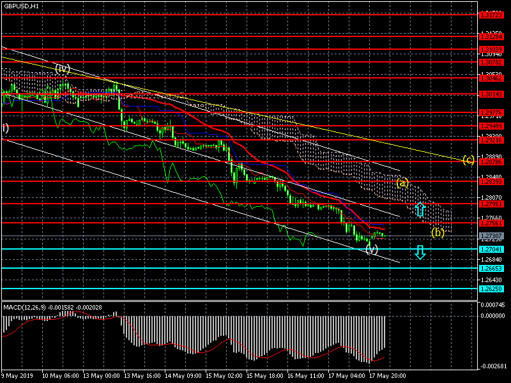The width and height of the screenshot is (511, 383).
Task: Click the cyan down arrow marker
Action: point(420,253)
